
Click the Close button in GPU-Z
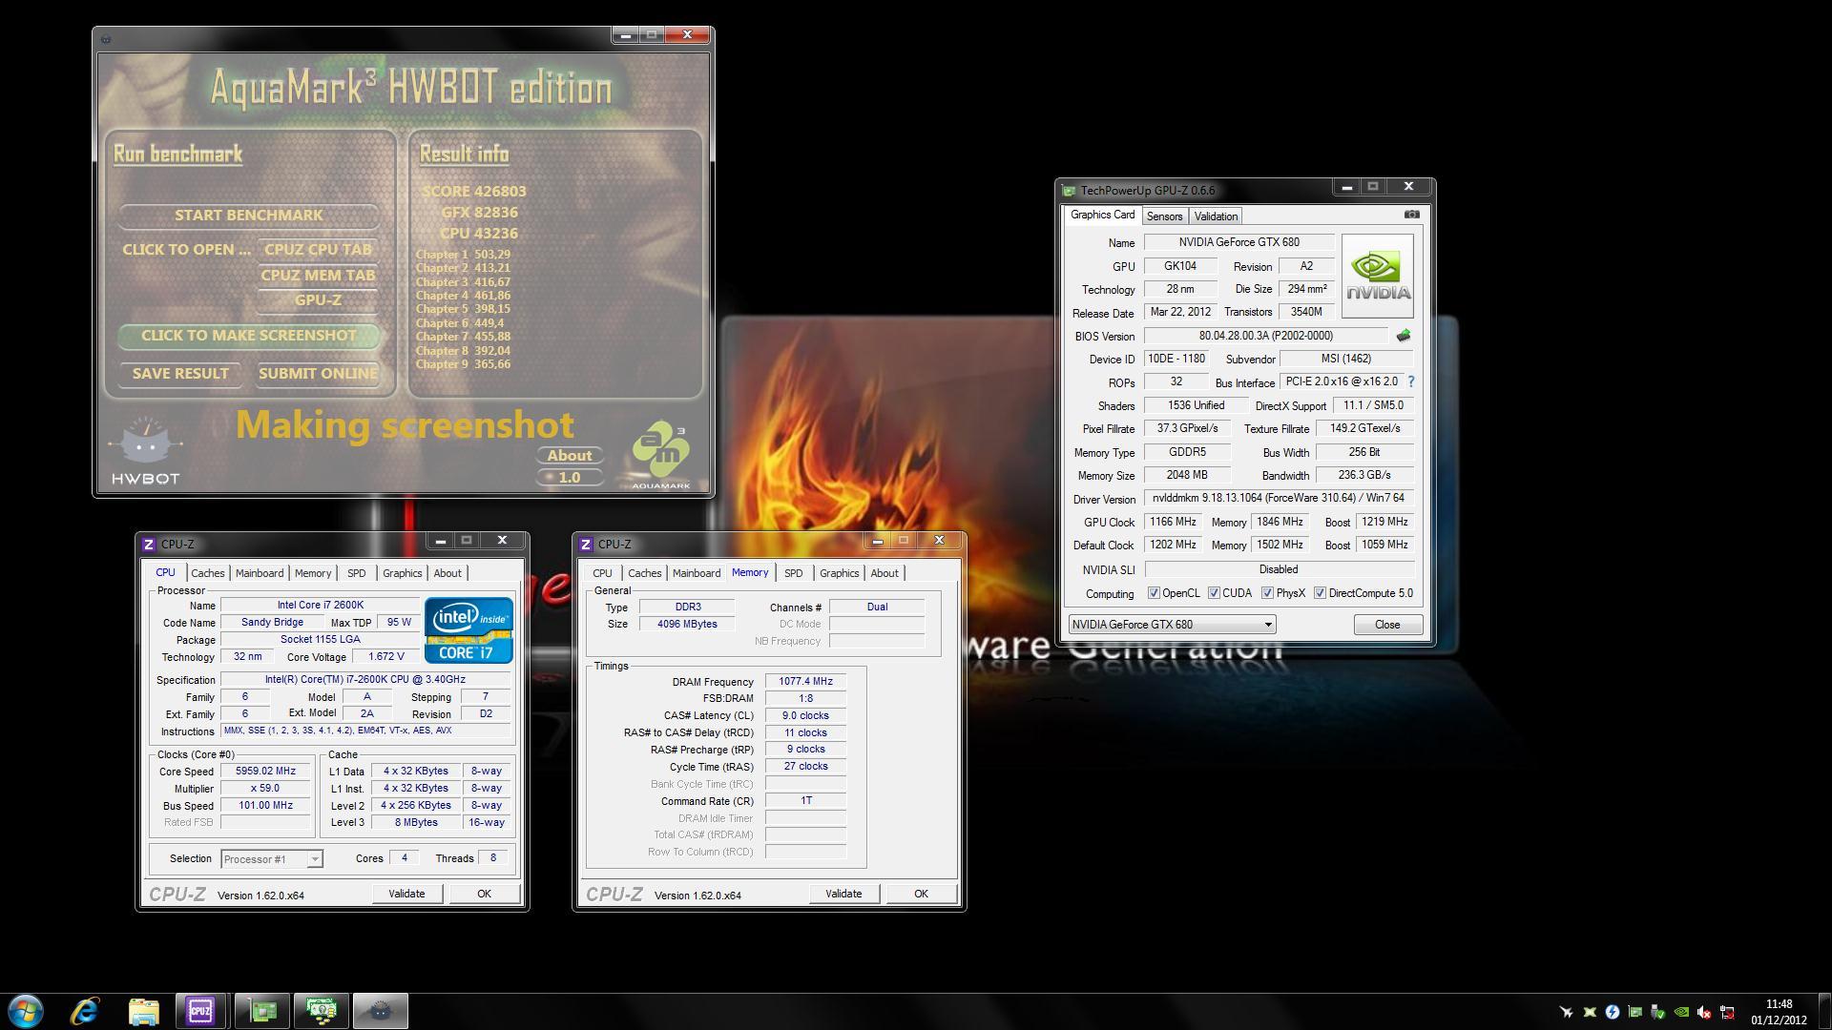1387,625
